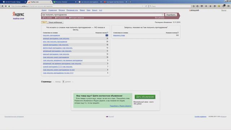231x130 pixels.
Task: Open the keyword link with 14 impressions
Action: point(58,48)
